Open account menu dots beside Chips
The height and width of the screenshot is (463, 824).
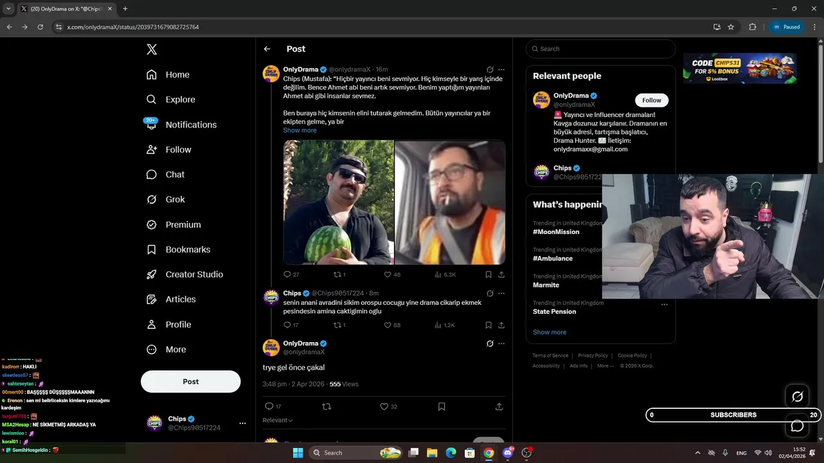(x=243, y=423)
